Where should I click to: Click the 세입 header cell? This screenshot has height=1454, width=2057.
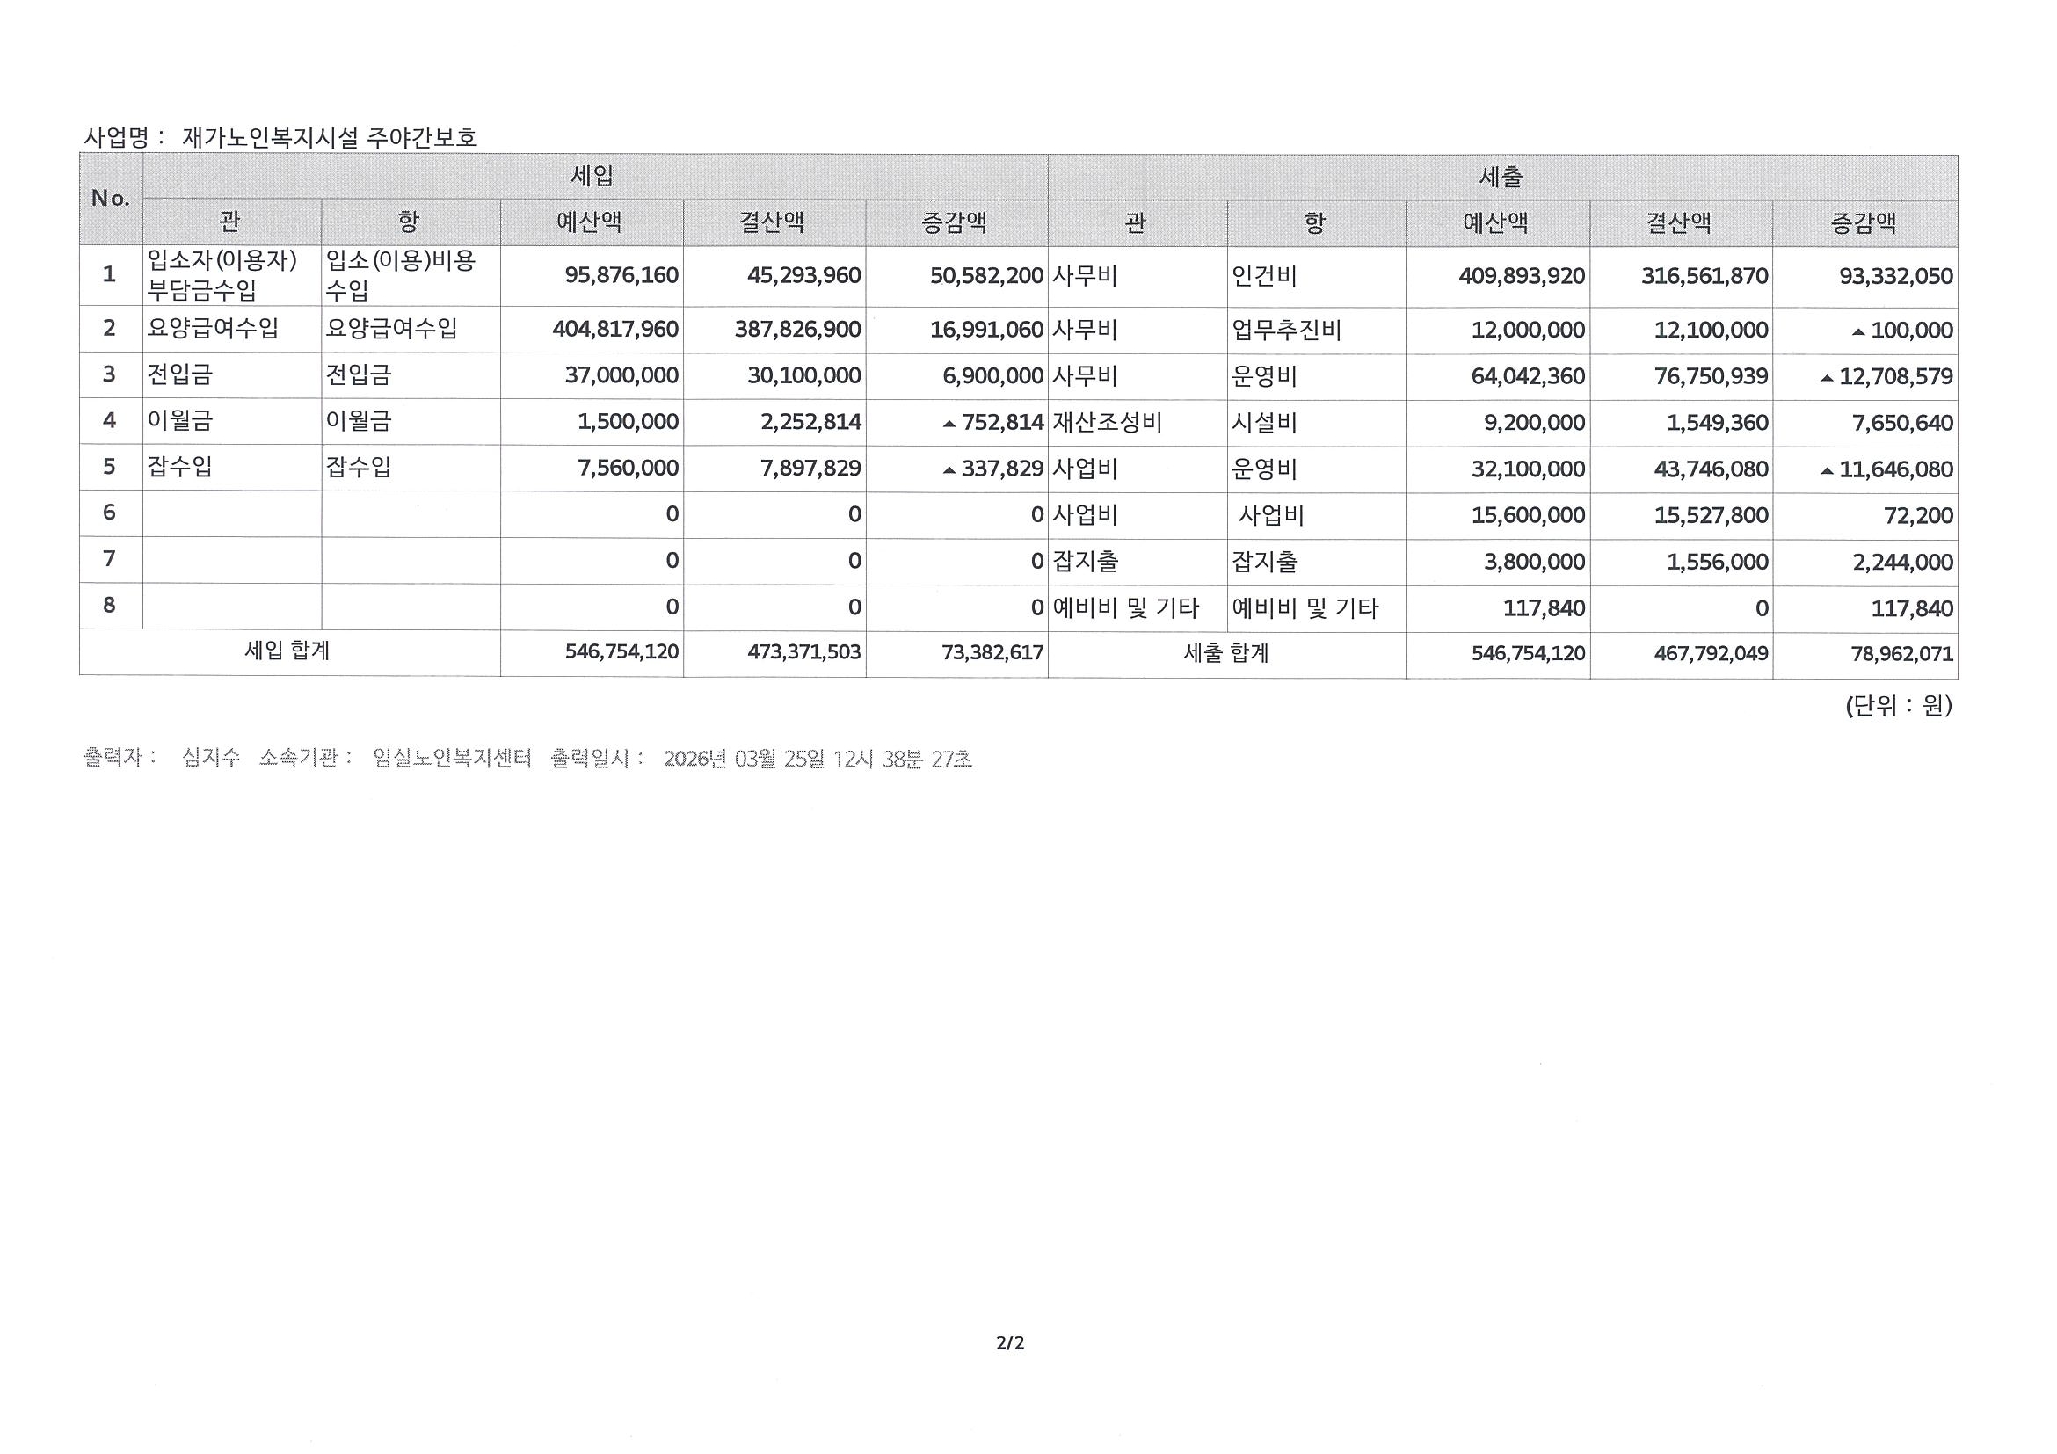click(592, 177)
